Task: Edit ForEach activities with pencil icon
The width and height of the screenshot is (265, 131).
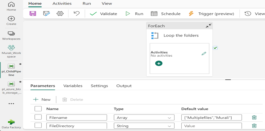Action: tap(204, 54)
